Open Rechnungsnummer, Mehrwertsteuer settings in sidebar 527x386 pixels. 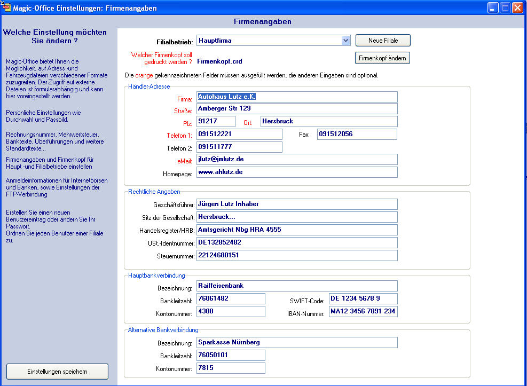[x=55, y=141]
